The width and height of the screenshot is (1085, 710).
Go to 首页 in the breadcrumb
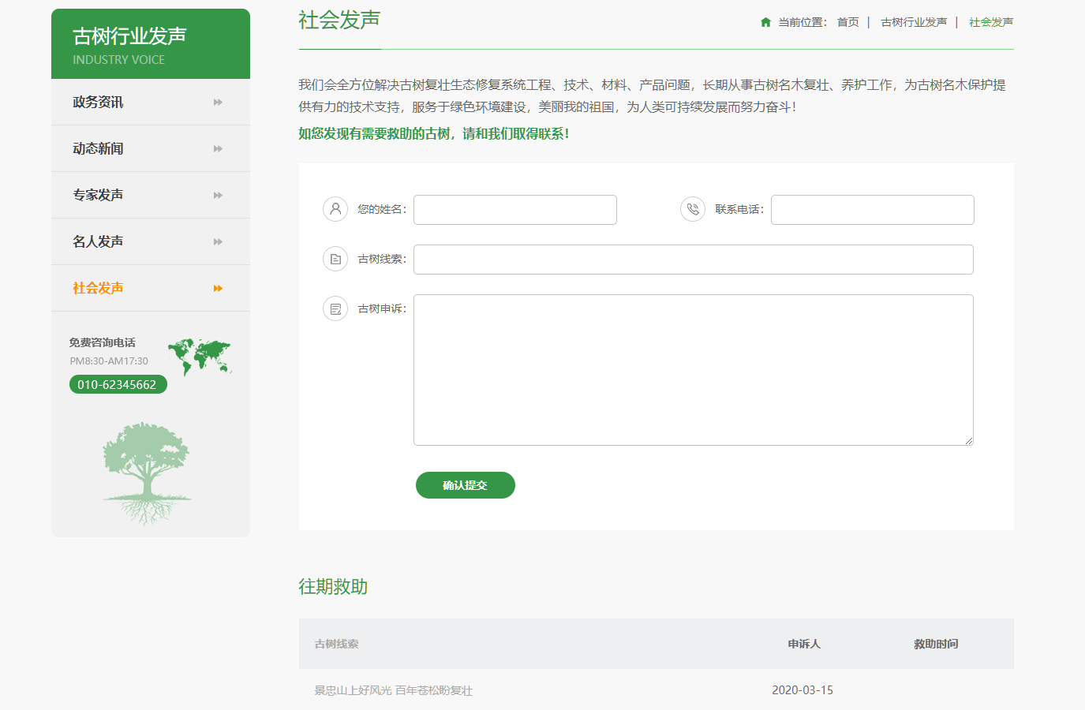848,22
